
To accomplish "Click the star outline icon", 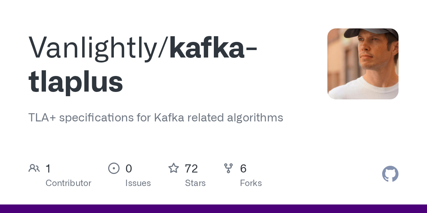I will tap(174, 168).
